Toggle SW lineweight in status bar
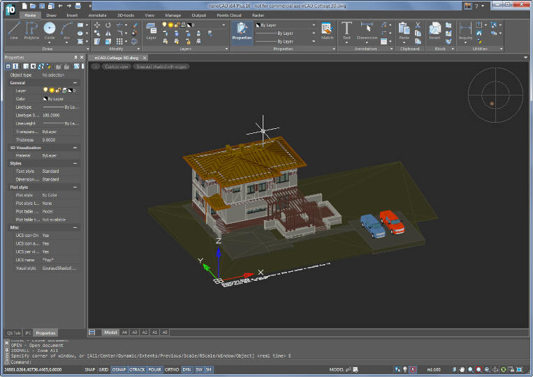Viewport: 533px width, 377px height. coord(199,369)
